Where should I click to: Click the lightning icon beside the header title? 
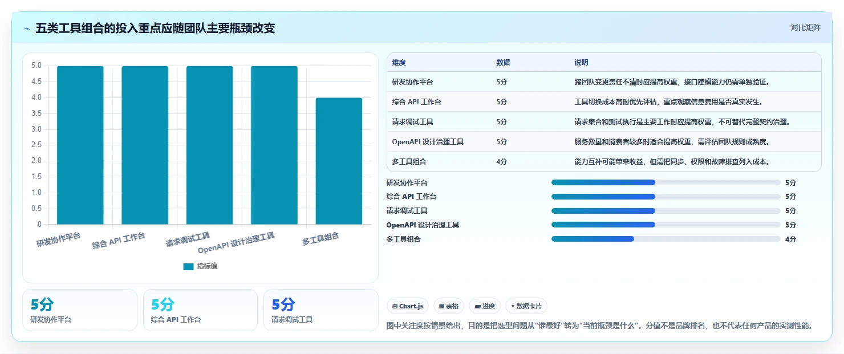tap(27, 29)
